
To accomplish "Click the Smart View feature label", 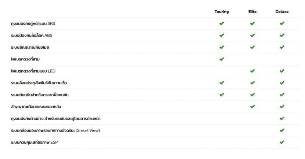I will click(x=55, y=130).
